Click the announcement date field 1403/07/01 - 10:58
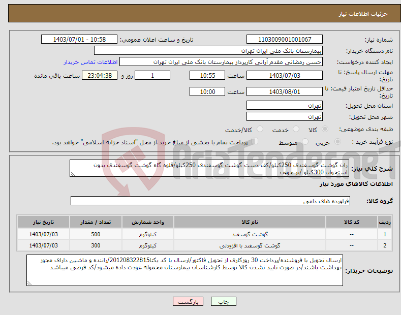This screenshot has height=315, width=401. (79, 40)
